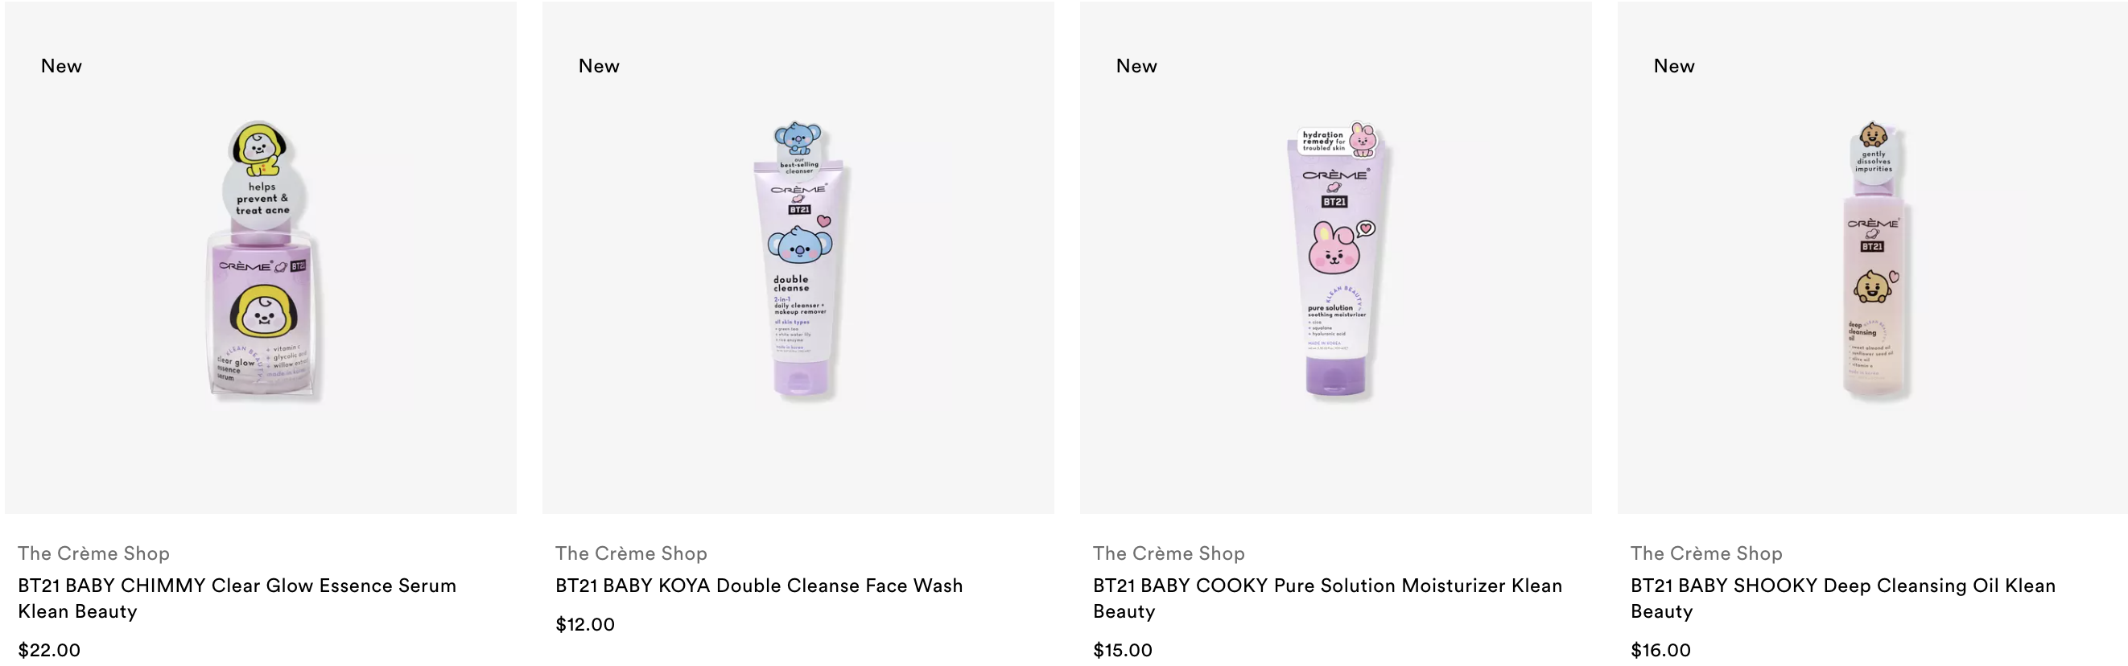Click the $15.00 price of the COOKY moisturizer
The width and height of the screenshot is (2128, 666).
point(1123,649)
